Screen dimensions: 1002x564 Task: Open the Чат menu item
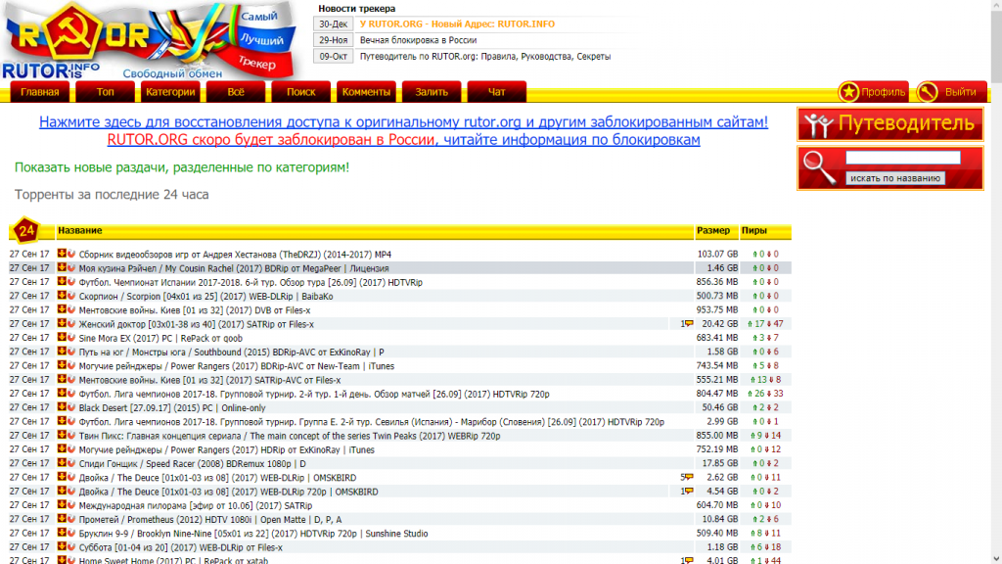496,91
